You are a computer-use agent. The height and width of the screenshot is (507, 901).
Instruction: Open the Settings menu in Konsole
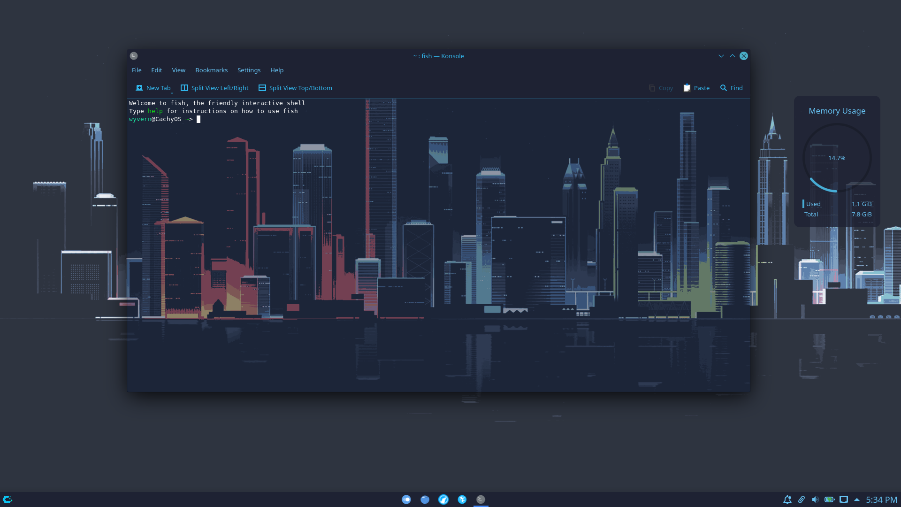click(x=249, y=70)
